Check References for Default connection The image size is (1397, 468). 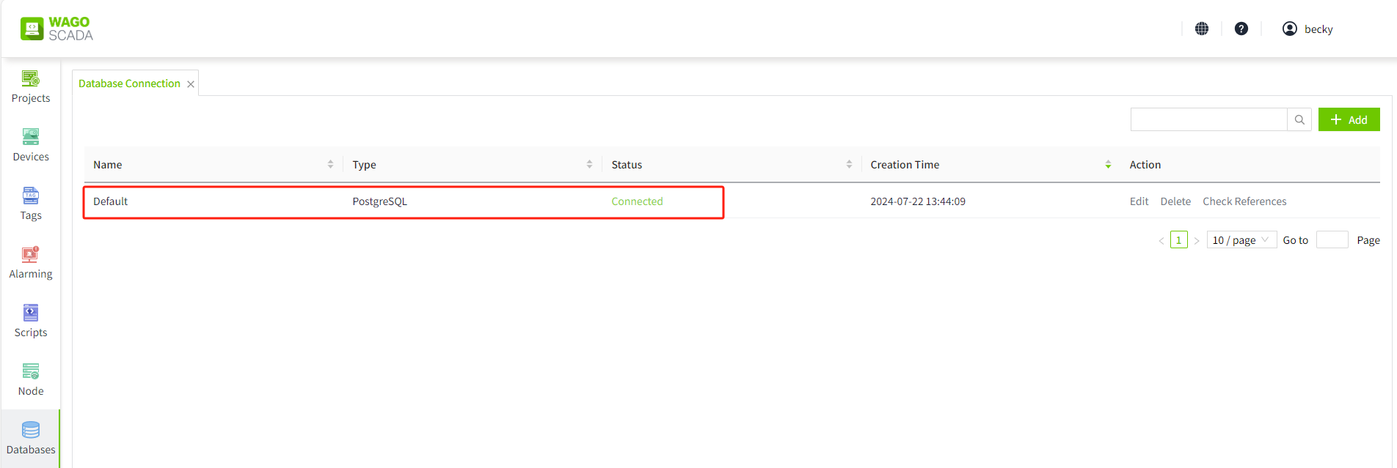(1244, 201)
